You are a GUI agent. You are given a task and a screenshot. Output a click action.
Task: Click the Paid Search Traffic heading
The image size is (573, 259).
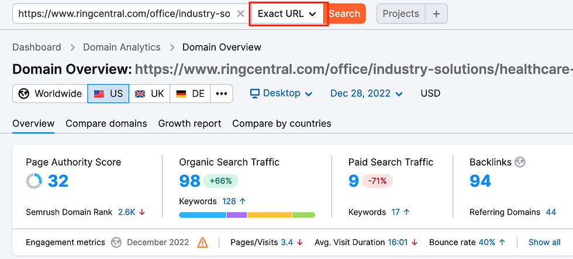[391, 162]
